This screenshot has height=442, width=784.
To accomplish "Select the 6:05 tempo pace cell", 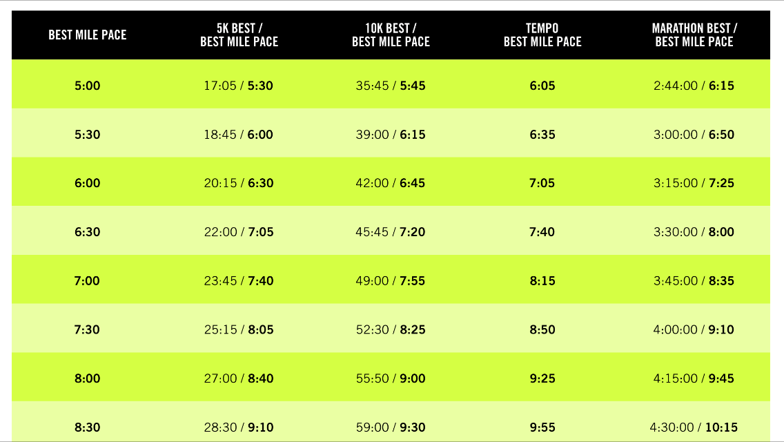I will click(542, 86).
